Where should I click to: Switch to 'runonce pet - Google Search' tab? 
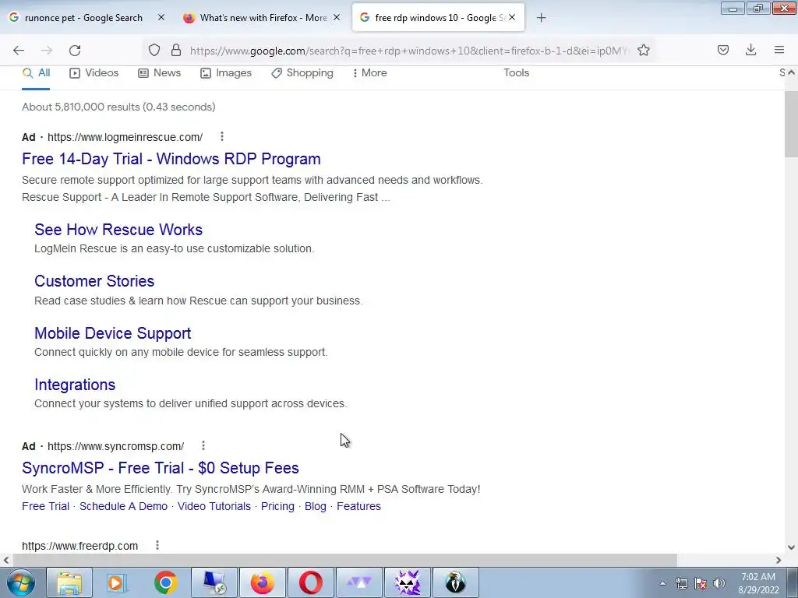84,18
